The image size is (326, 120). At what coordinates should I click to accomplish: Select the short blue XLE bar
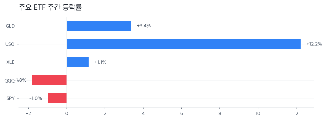click(78, 62)
